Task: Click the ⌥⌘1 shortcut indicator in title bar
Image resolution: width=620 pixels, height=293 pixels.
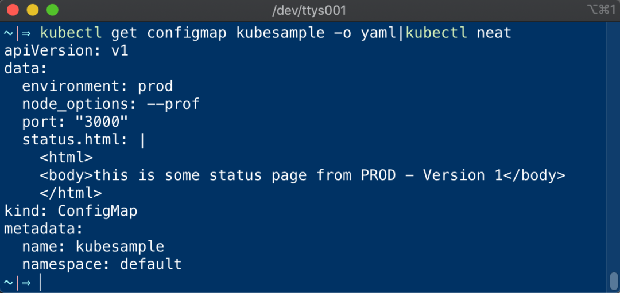Action: coord(601,10)
